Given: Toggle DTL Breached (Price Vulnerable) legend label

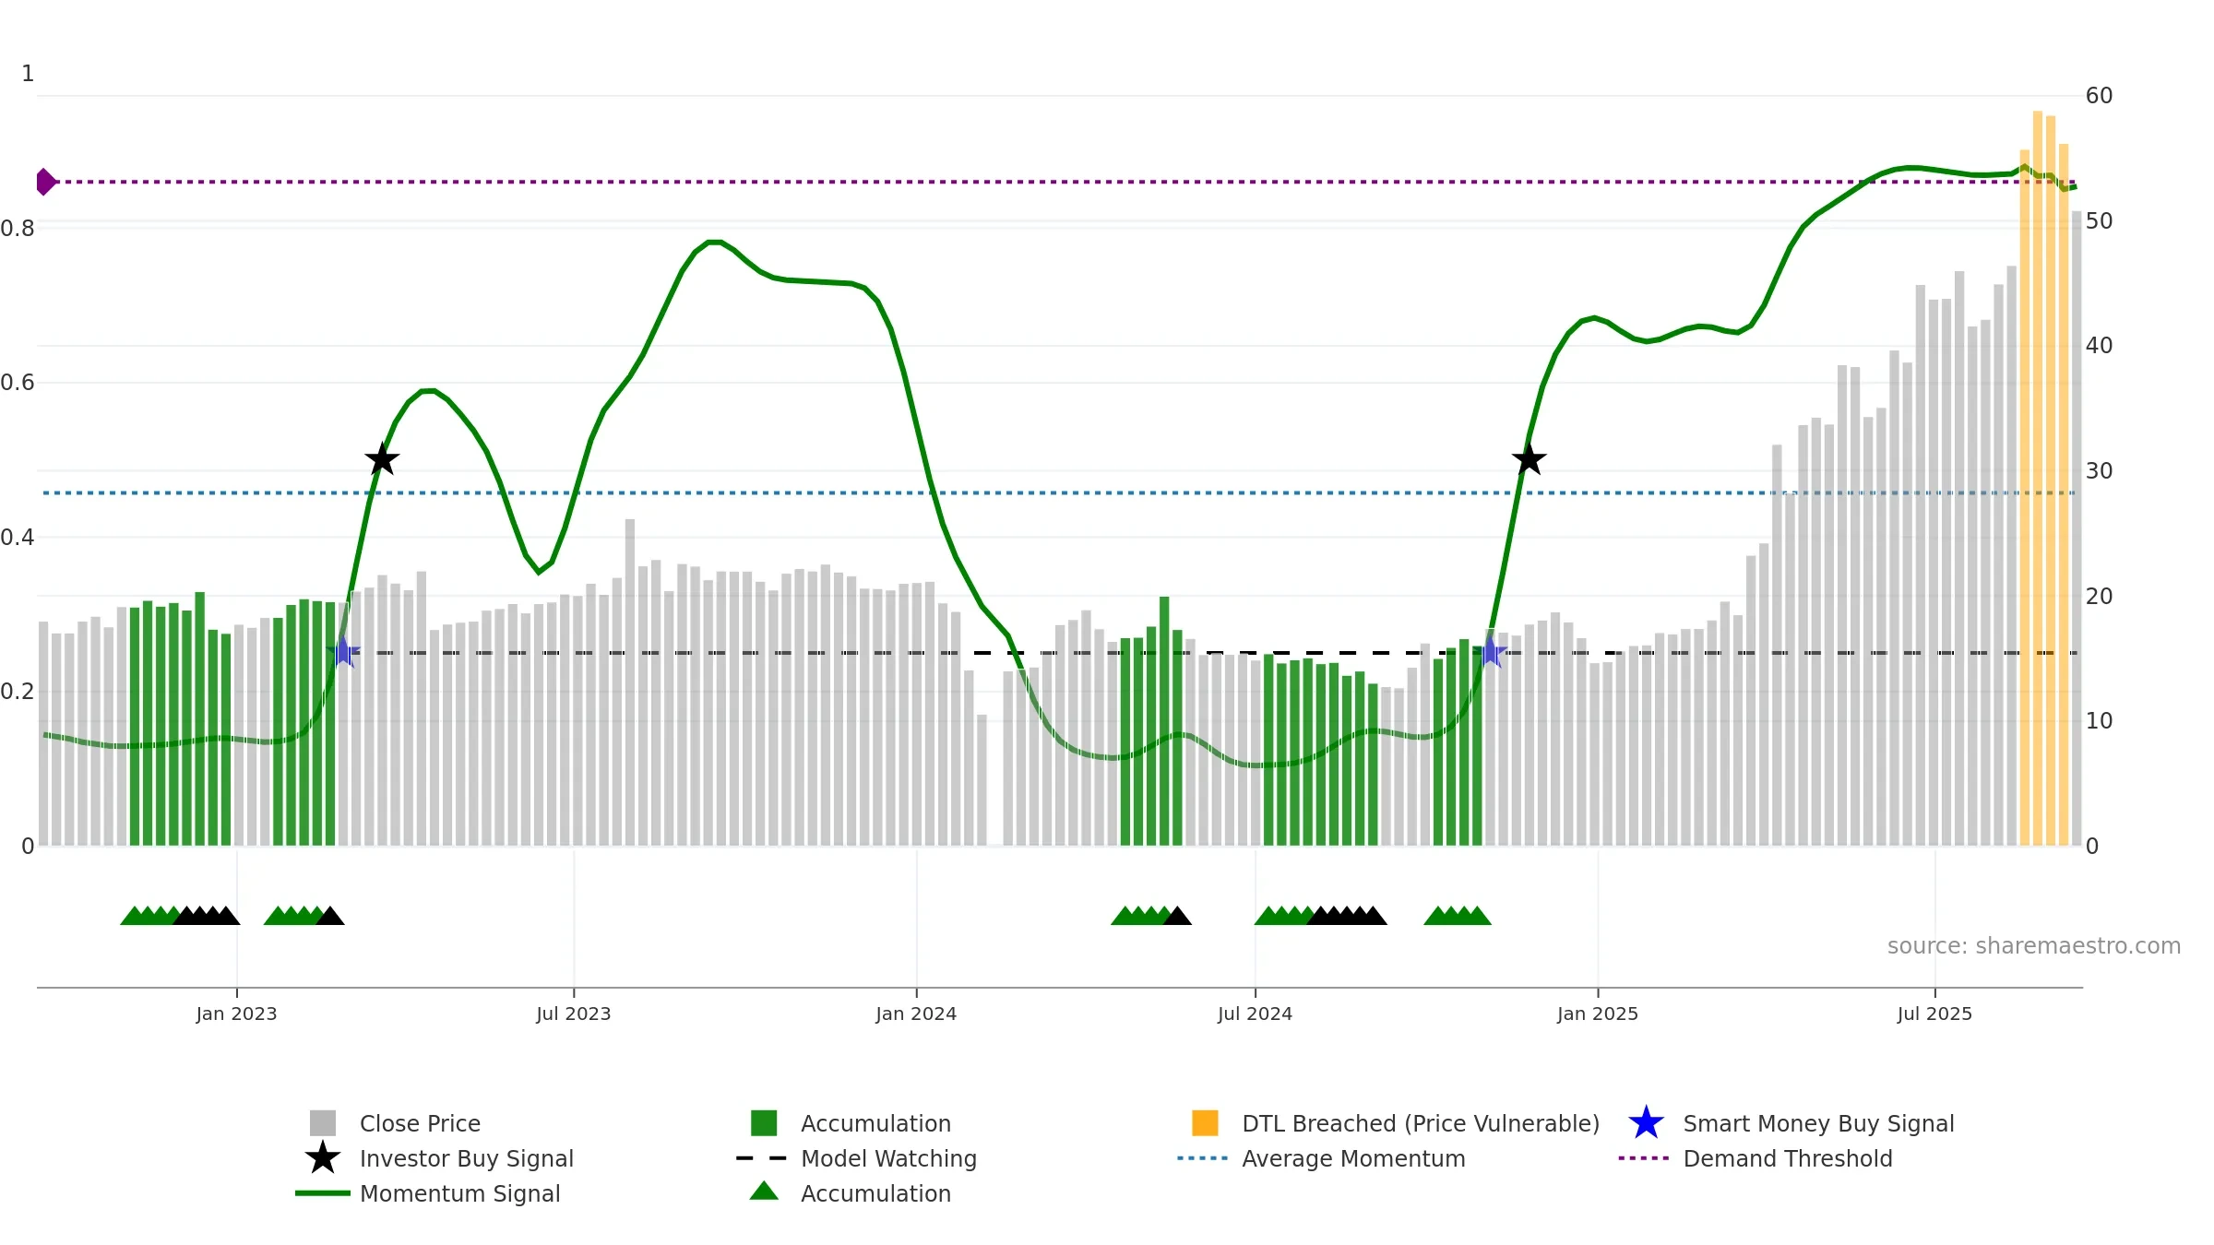Looking at the screenshot, I should coord(1421,1123).
